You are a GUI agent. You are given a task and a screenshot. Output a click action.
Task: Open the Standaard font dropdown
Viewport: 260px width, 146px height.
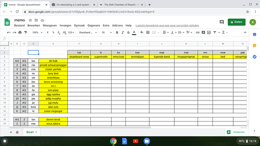88,32
